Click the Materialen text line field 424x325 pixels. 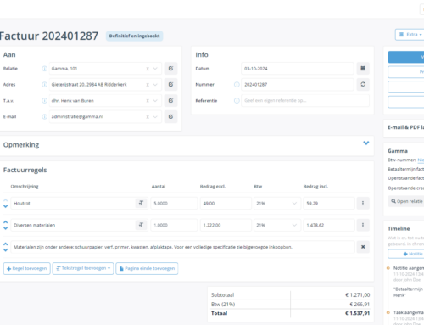182,247
